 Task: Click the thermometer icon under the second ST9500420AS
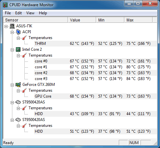click(x=24, y=126)
